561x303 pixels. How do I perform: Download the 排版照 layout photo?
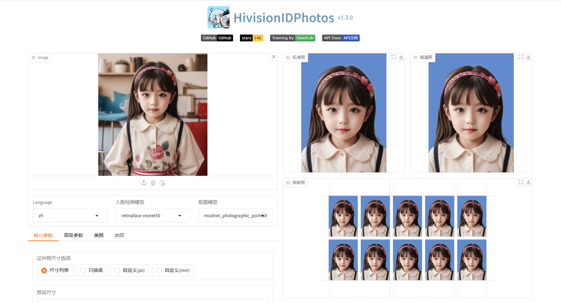pyautogui.click(x=528, y=182)
